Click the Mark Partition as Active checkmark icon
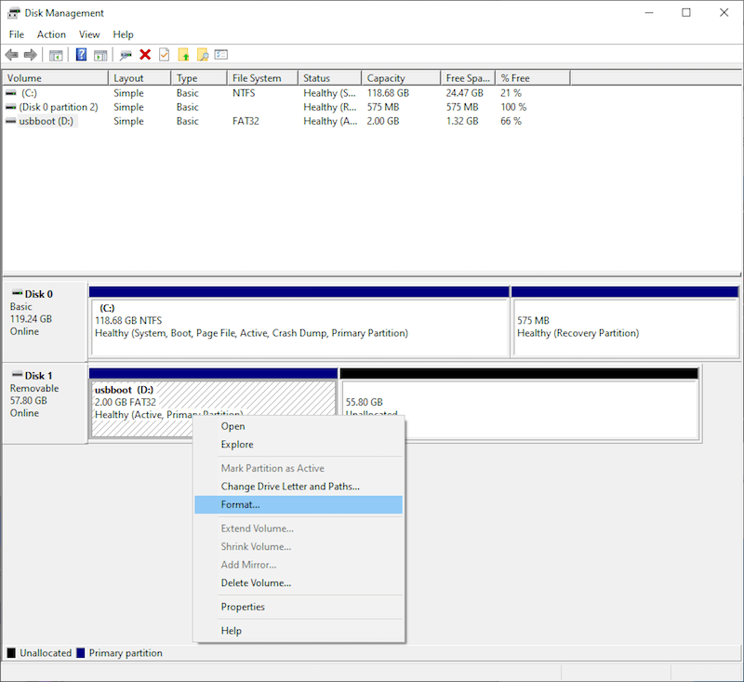 click(163, 54)
